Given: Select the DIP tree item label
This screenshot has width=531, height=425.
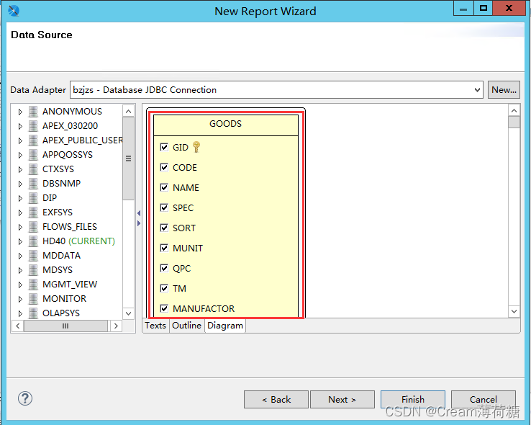Looking at the screenshot, I should [x=50, y=198].
